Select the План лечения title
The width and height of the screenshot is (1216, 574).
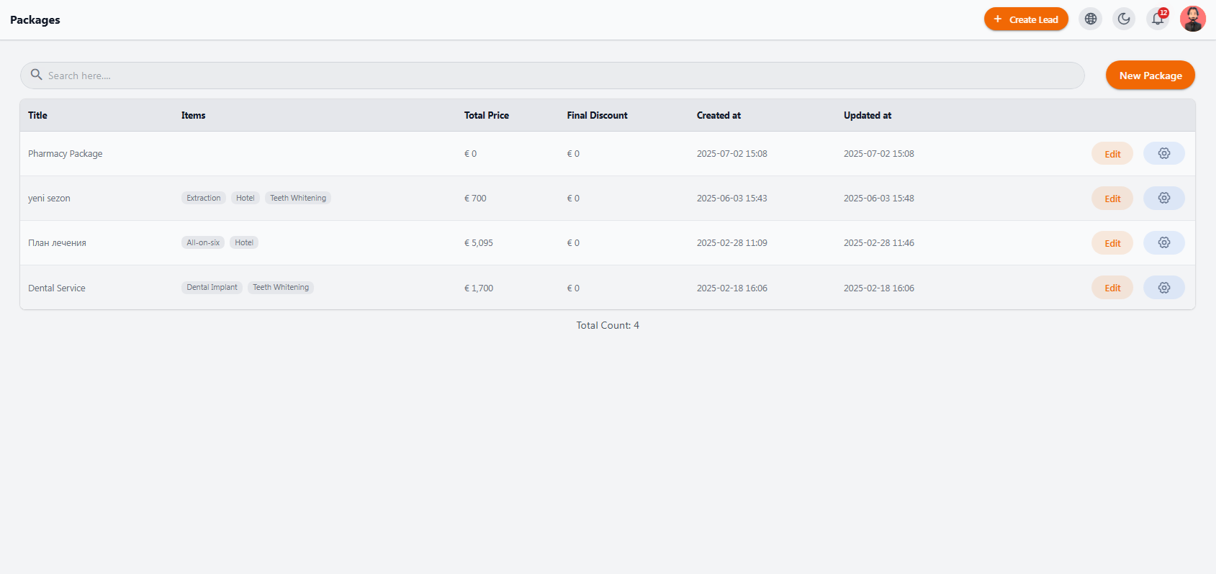57,243
